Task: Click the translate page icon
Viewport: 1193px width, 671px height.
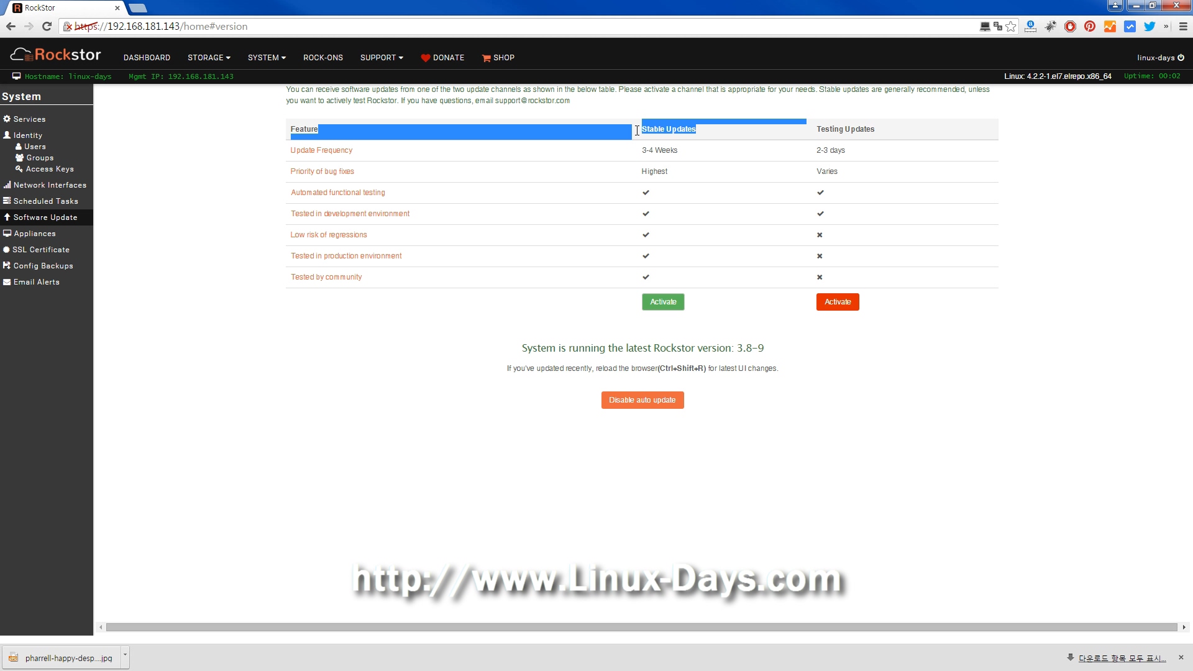Action: click(998, 26)
